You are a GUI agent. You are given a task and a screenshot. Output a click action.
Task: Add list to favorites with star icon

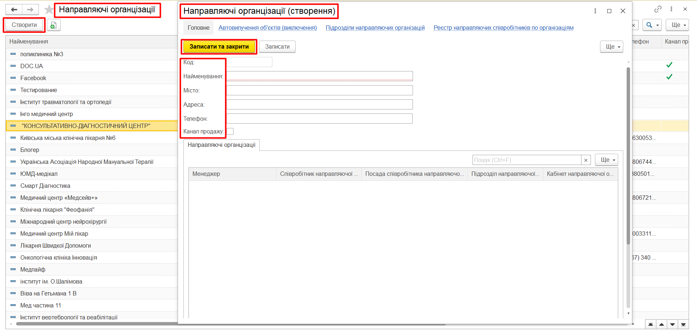tap(49, 10)
